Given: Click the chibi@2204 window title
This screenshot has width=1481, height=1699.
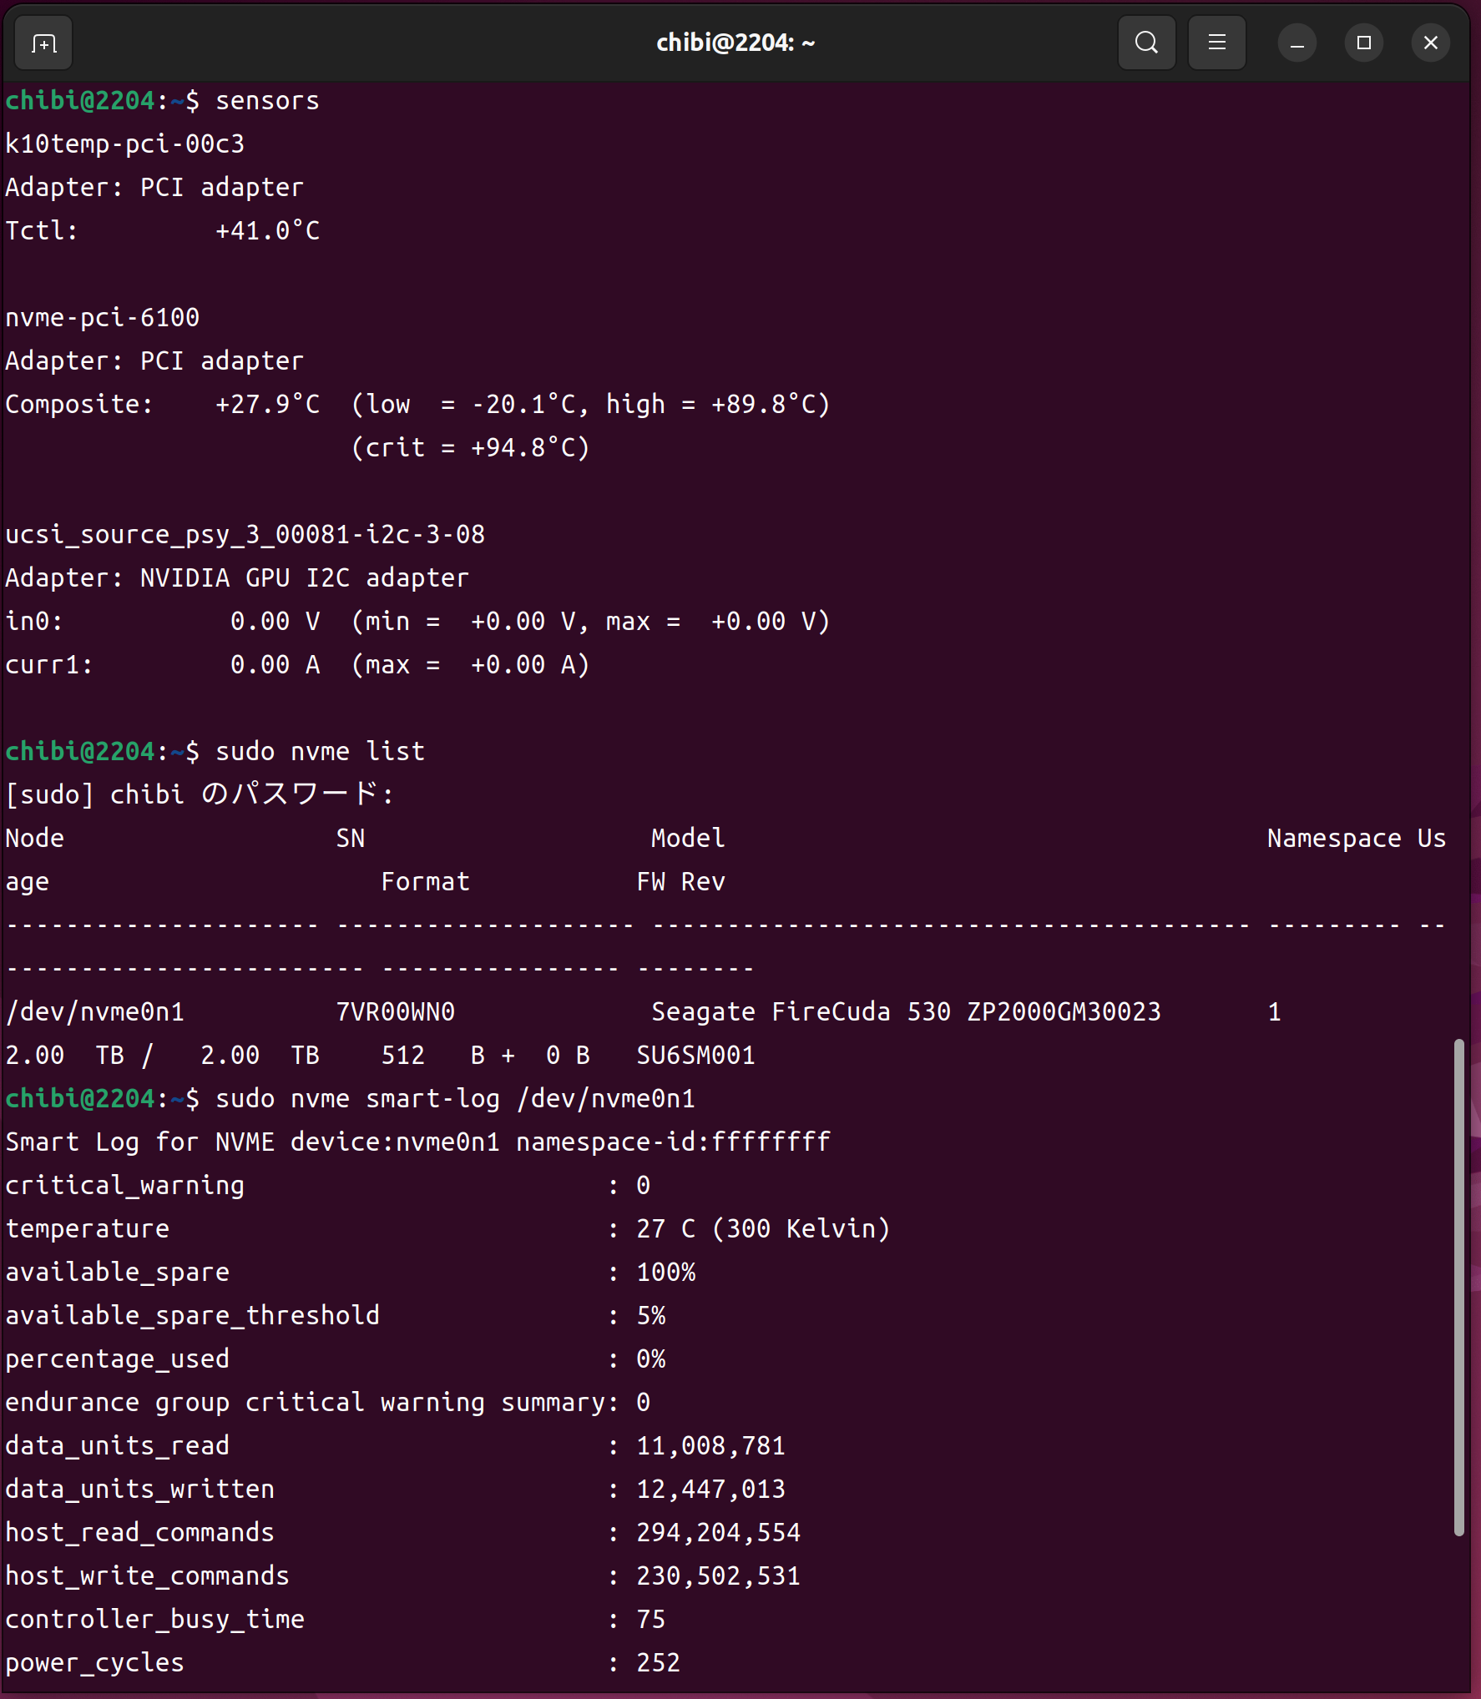Looking at the screenshot, I should [735, 43].
